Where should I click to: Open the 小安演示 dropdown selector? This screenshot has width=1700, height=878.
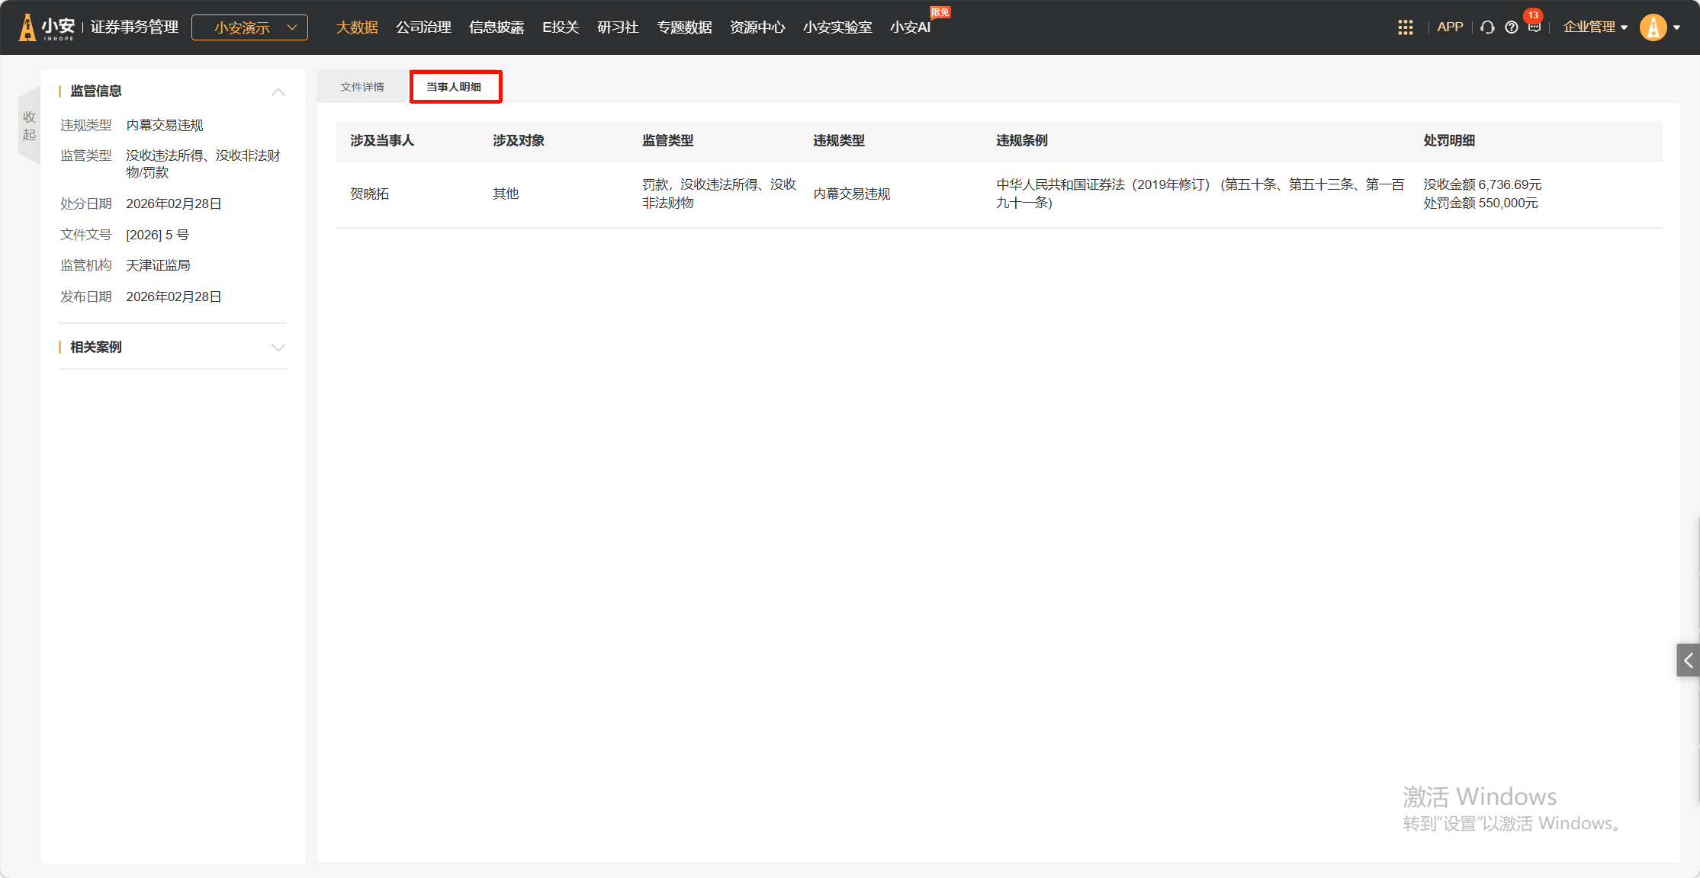(x=249, y=27)
